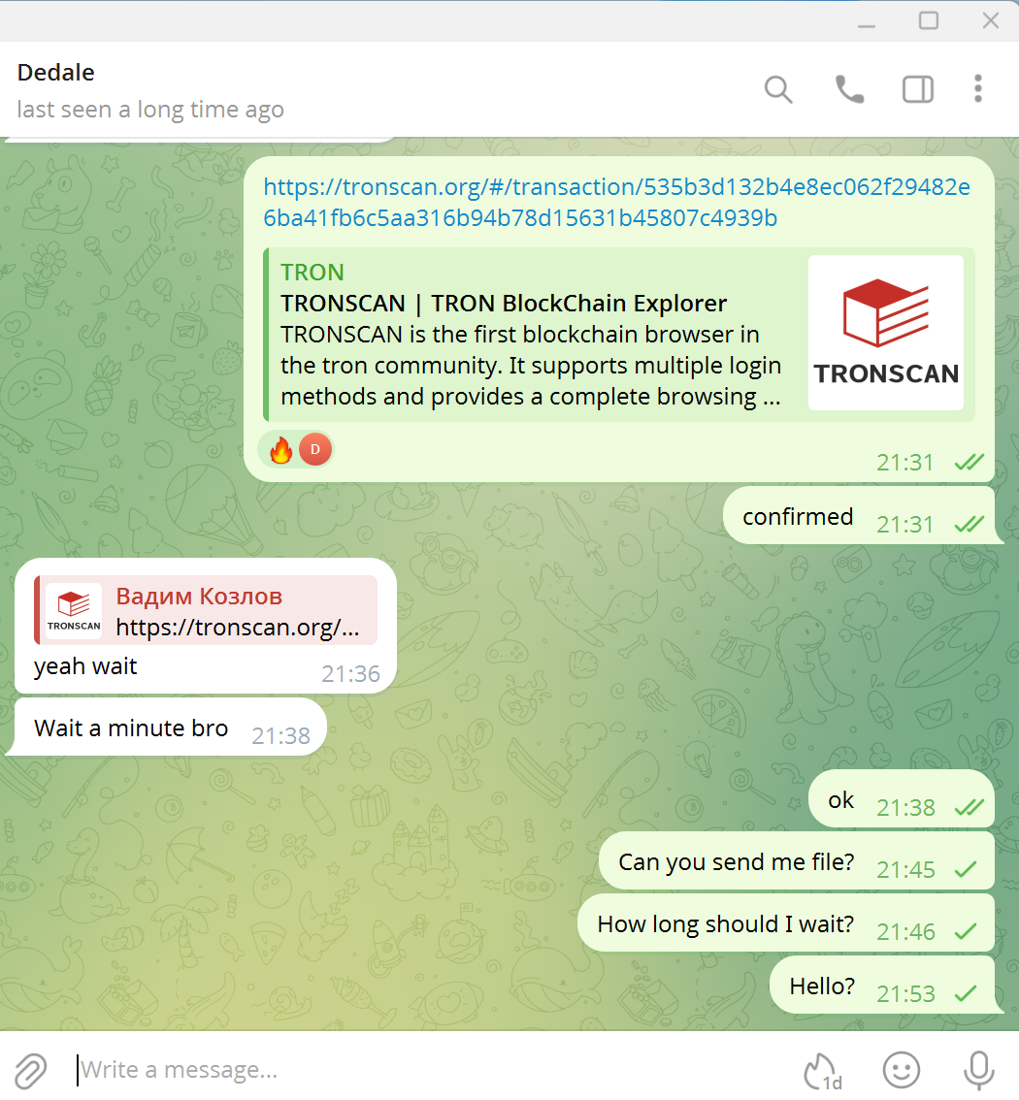Viewport: 1019px width, 1100px height.
Task: Click the 'confirmed' message bubble
Action: click(859, 516)
